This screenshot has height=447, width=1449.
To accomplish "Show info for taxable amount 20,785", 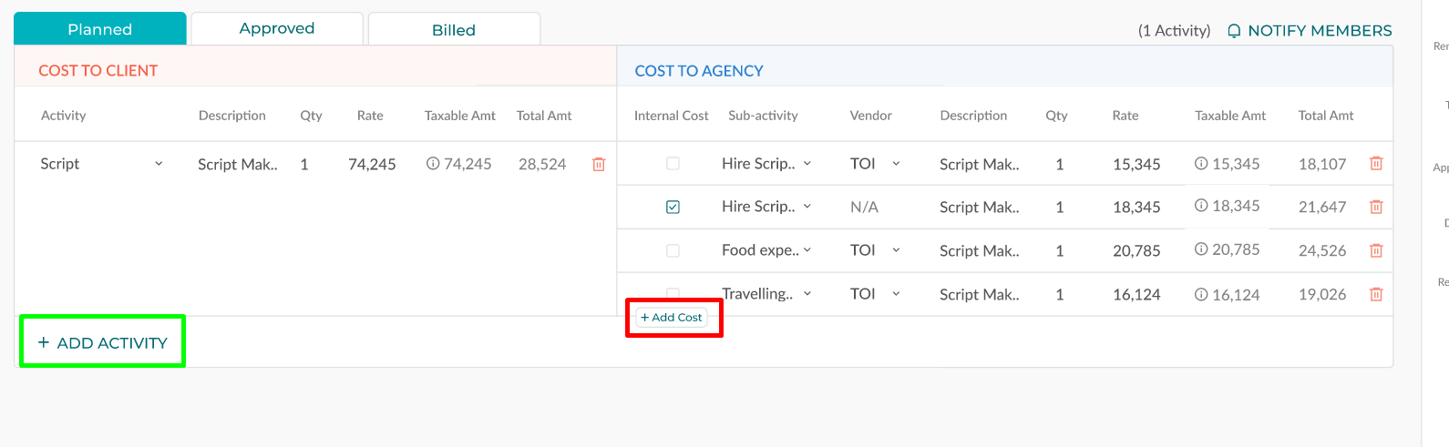I will 1201,249.
